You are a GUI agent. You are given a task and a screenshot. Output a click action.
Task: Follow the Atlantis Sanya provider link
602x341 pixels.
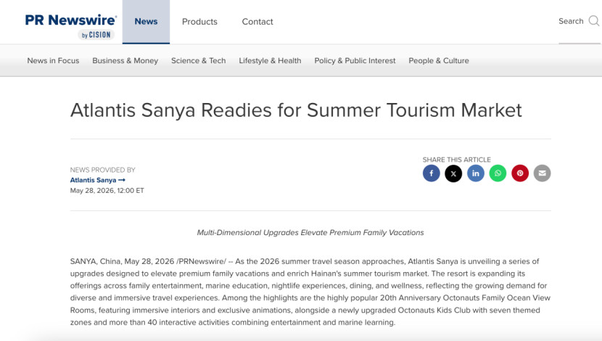[x=97, y=180]
